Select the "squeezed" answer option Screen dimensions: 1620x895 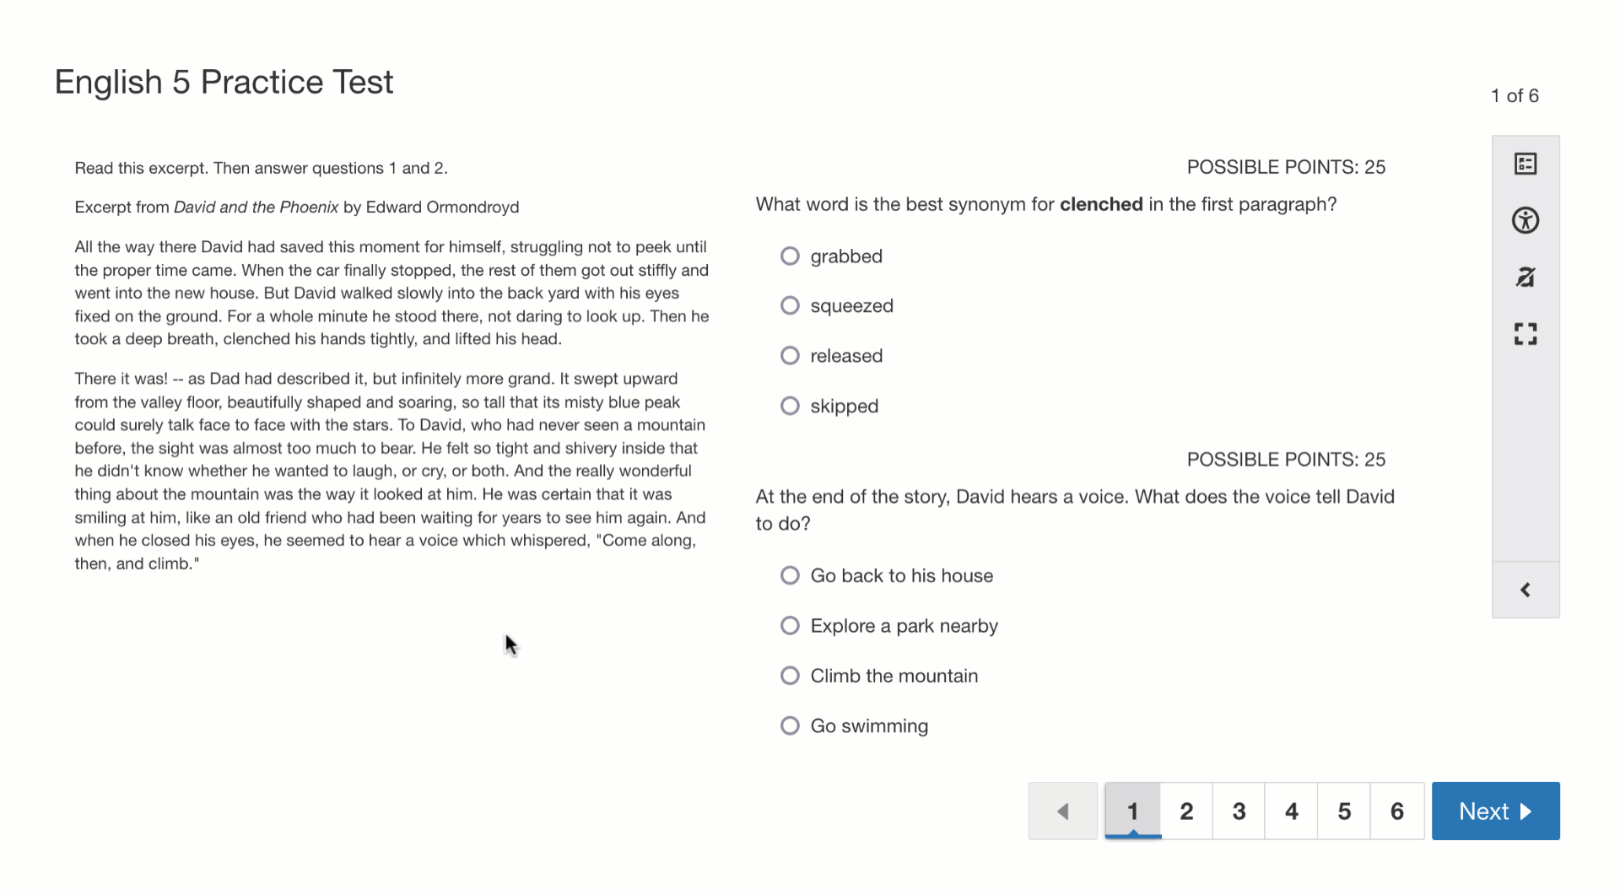[x=790, y=305]
